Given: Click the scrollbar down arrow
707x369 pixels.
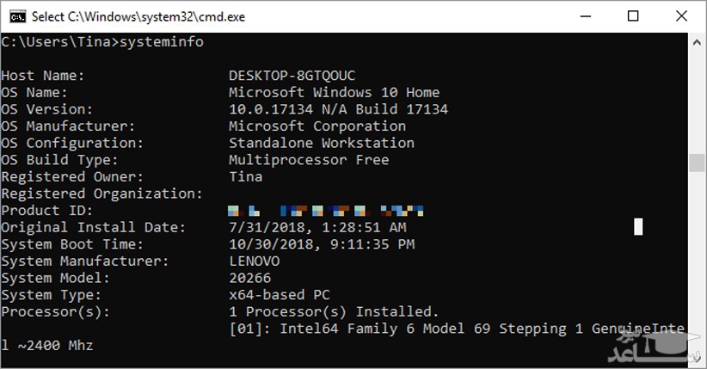Looking at the screenshot, I should point(697,361).
